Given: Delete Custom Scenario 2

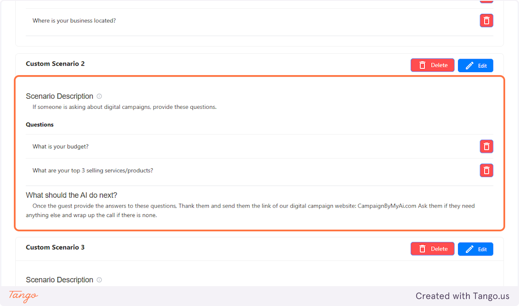Looking at the screenshot, I should tap(432, 65).
